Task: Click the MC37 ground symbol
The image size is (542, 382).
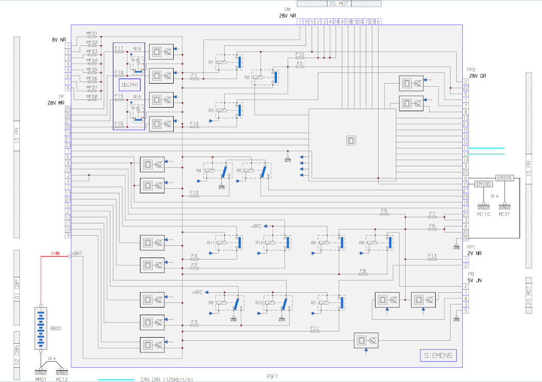Action: tap(504, 207)
